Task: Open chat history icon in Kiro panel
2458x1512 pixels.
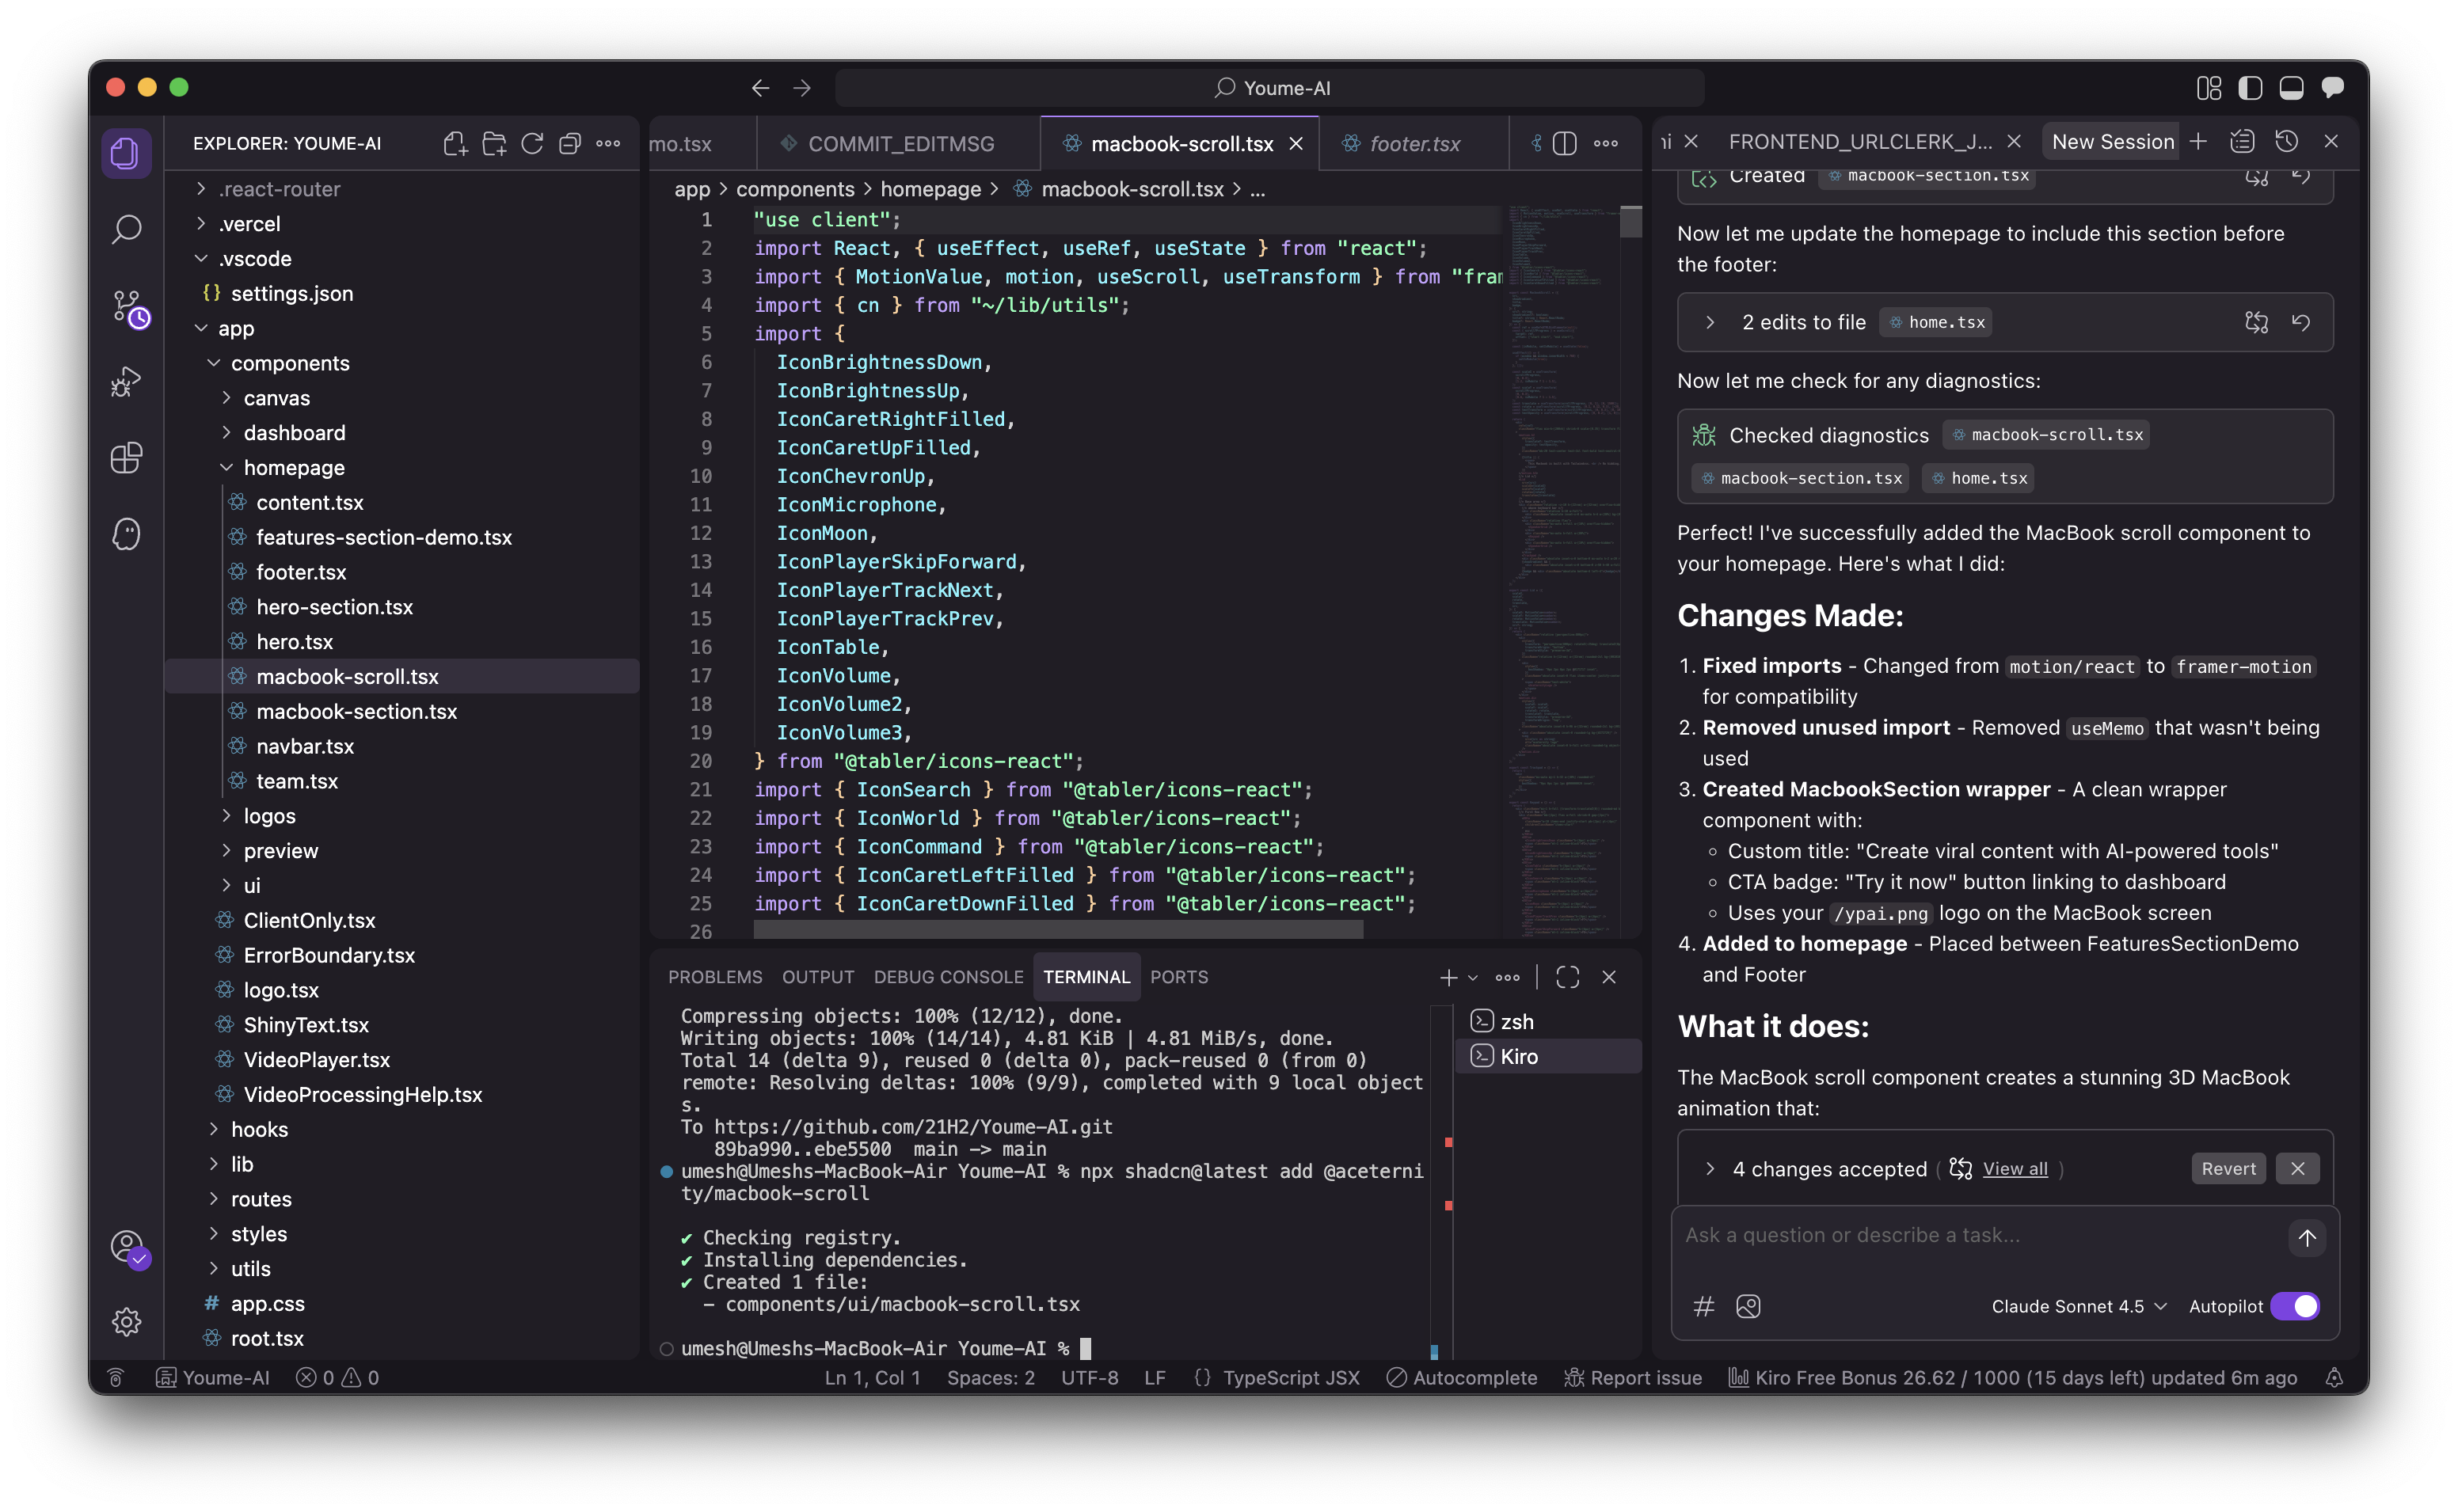Action: (x=2286, y=142)
